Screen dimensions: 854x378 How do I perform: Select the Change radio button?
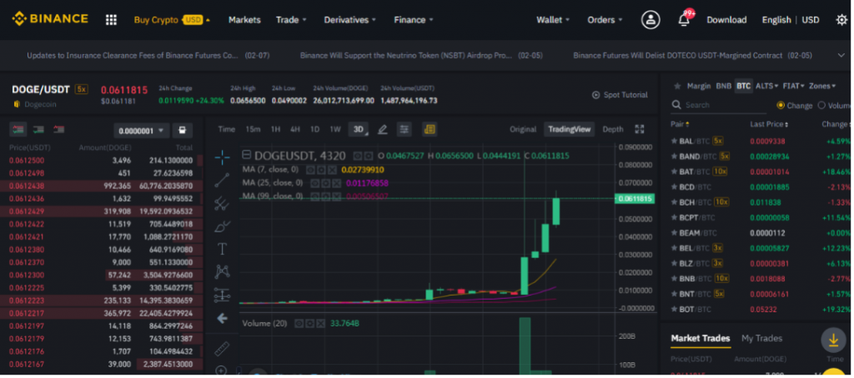coord(781,106)
